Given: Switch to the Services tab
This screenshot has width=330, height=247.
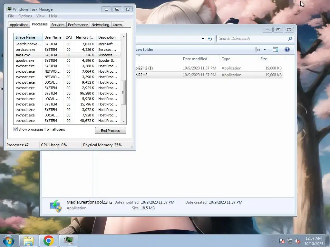Looking at the screenshot, I should pos(58,25).
